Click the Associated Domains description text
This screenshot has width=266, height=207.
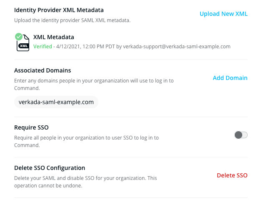(94, 80)
